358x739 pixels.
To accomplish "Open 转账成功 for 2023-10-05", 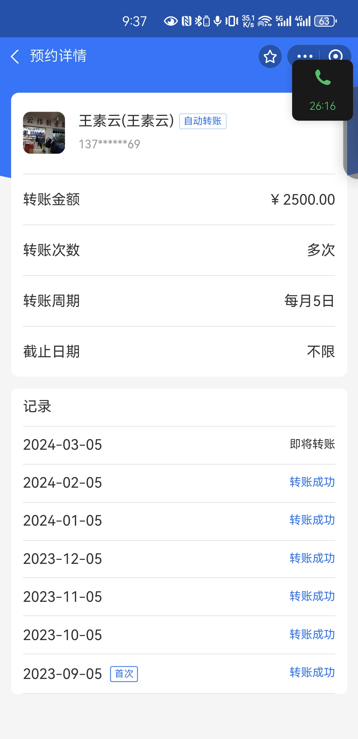I will click(x=312, y=634).
